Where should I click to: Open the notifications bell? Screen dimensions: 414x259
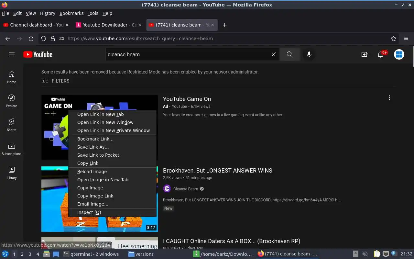coord(381,54)
